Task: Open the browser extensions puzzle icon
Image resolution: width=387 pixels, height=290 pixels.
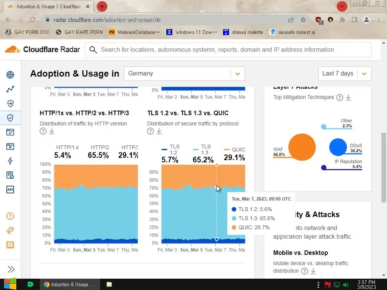Action: click(x=342, y=20)
